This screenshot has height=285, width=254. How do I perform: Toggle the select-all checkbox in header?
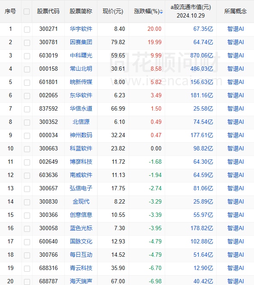click(x=27, y=12)
